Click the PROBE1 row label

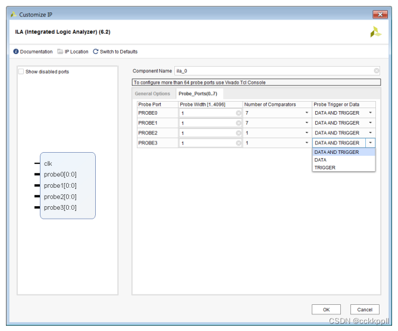(148, 123)
